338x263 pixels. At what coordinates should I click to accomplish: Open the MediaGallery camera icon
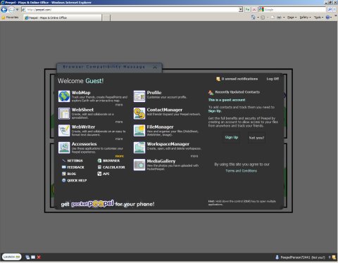[x=139, y=165]
